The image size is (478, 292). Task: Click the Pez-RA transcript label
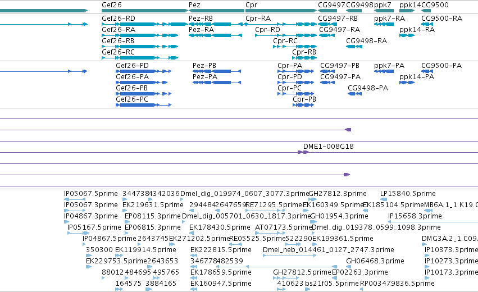click(201, 30)
